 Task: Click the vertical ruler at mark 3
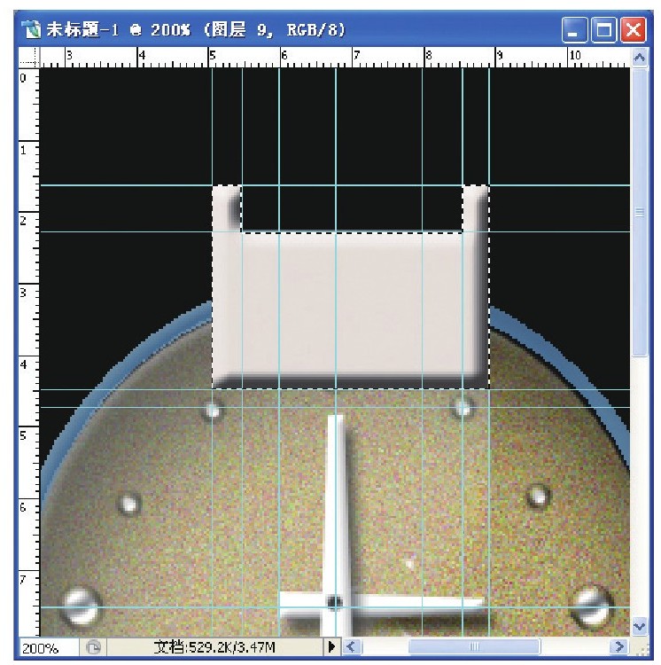pyautogui.click(x=25, y=293)
